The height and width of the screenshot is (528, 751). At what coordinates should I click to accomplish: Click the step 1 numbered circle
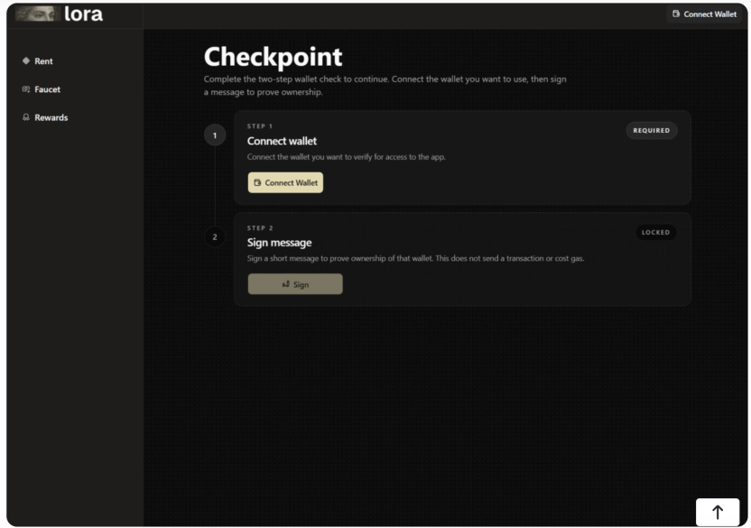click(x=215, y=134)
